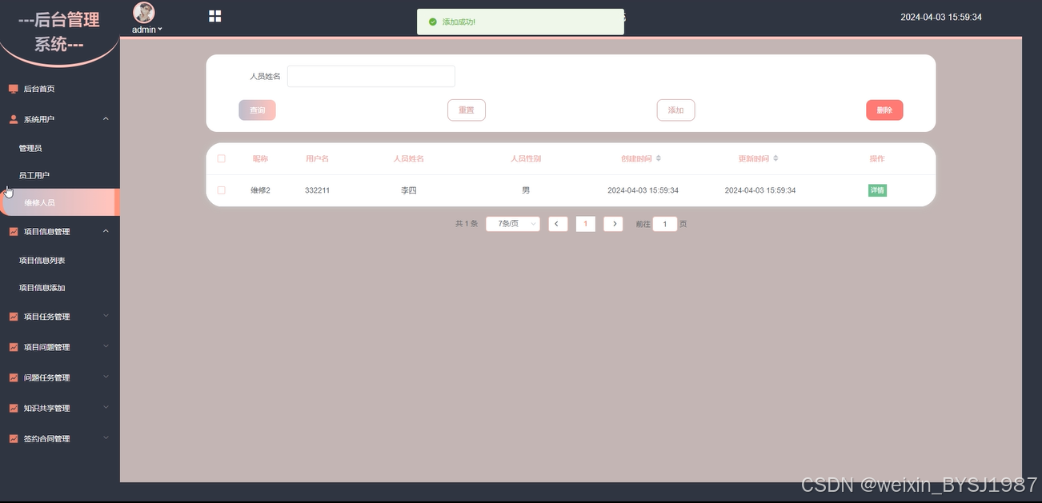Click inside the 人员姓名 search field
Viewport: 1042px width, 503px height.
pyautogui.click(x=371, y=76)
